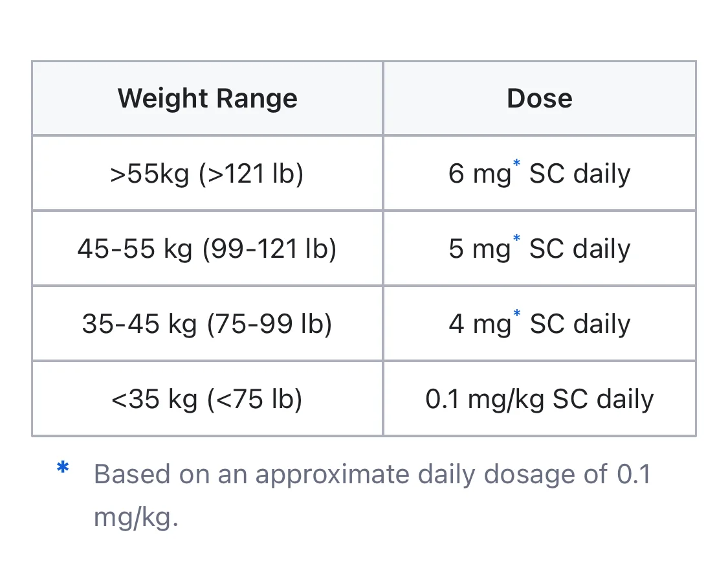Open the asterisk footnote link beside 5 mg

[x=516, y=239]
